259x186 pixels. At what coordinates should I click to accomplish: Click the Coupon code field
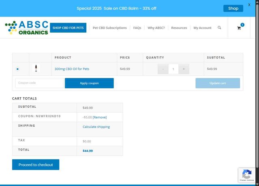coord(40,83)
